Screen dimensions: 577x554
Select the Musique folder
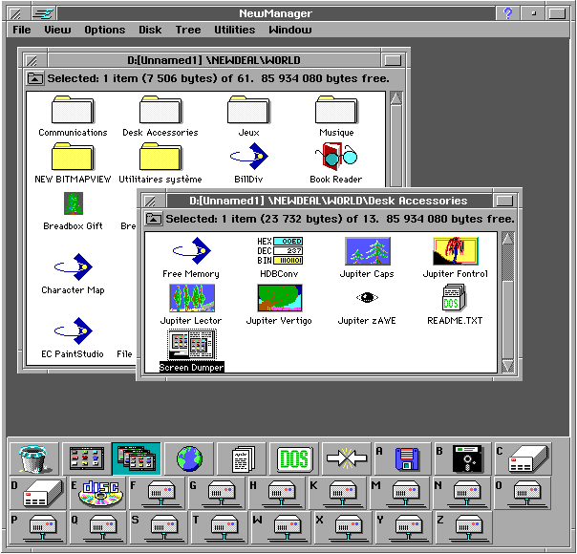[335, 111]
